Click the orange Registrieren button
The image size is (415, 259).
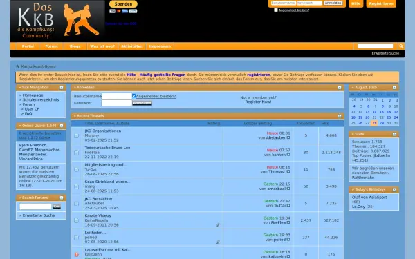coord(381,3)
